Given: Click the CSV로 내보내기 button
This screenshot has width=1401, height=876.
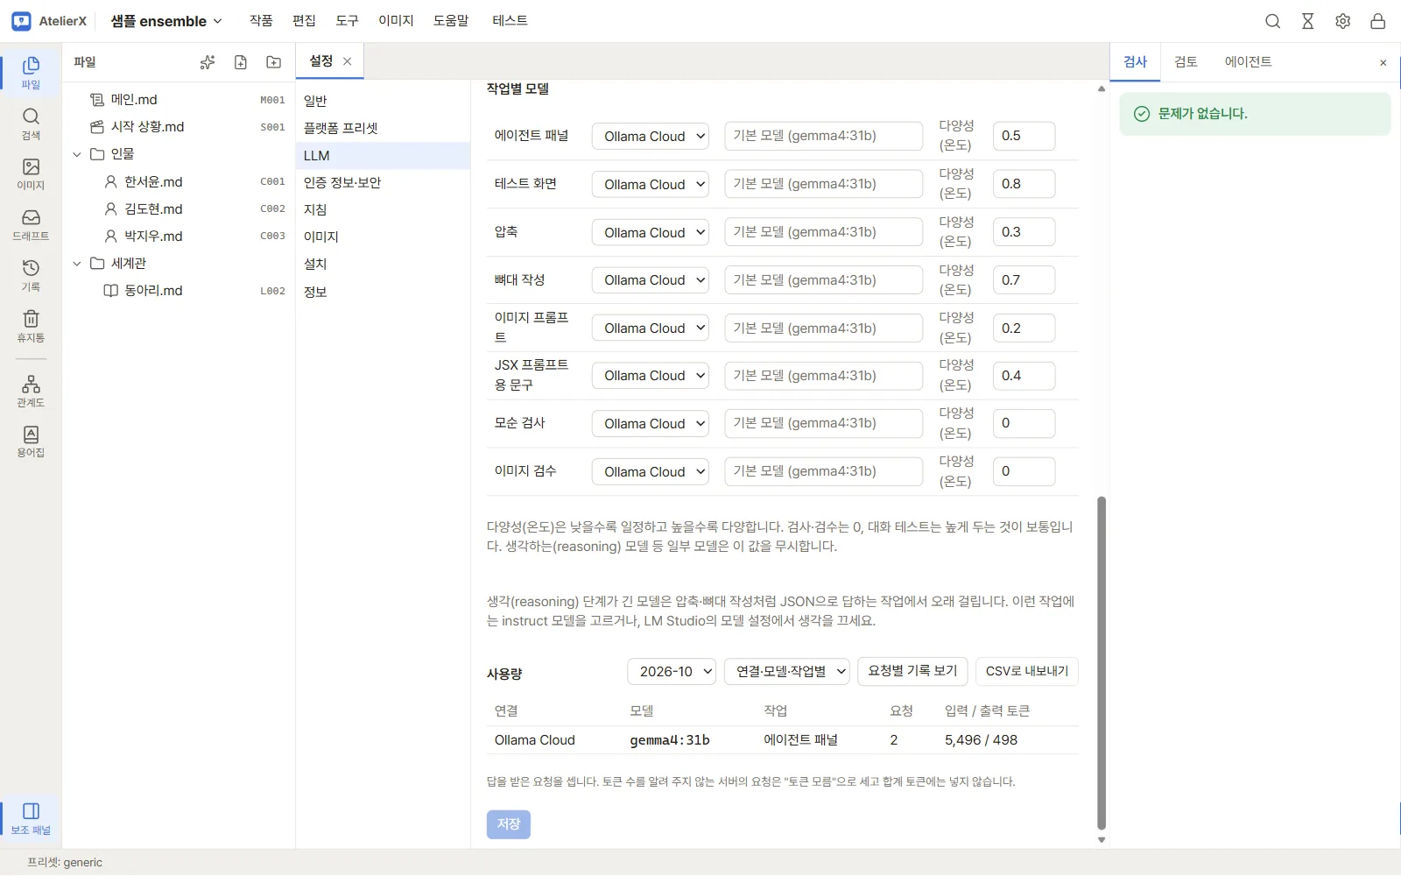Looking at the screenshot, I should 1027,671.
